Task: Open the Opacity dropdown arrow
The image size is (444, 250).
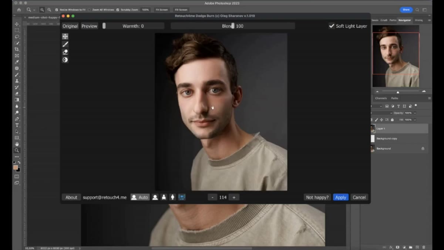Action: coord(415,113)
